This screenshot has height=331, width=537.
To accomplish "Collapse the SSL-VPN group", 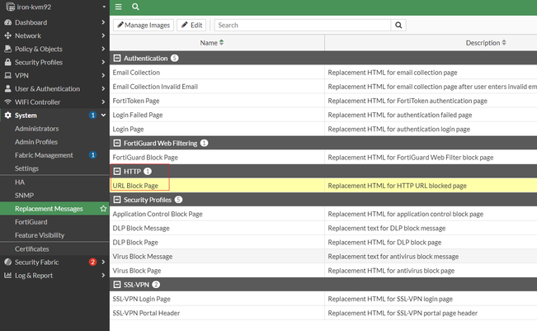I will [x=117, y=285].
